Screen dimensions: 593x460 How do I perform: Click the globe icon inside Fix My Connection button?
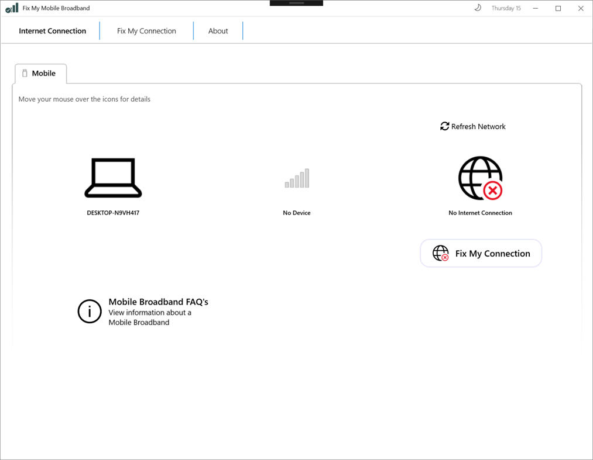click(x=440, y=253)
